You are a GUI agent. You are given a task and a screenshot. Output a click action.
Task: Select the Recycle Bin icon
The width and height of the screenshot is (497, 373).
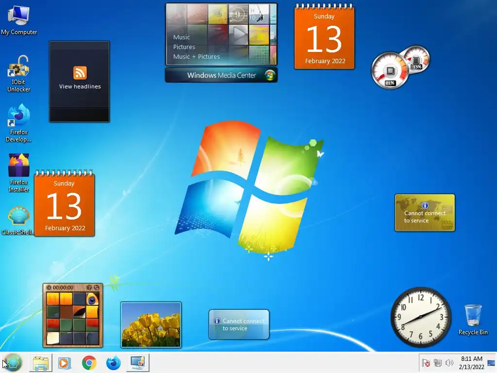click(473, 320)
